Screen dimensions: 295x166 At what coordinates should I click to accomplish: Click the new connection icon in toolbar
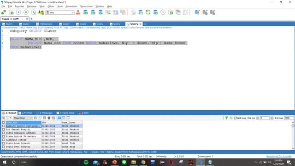(4, 12)
